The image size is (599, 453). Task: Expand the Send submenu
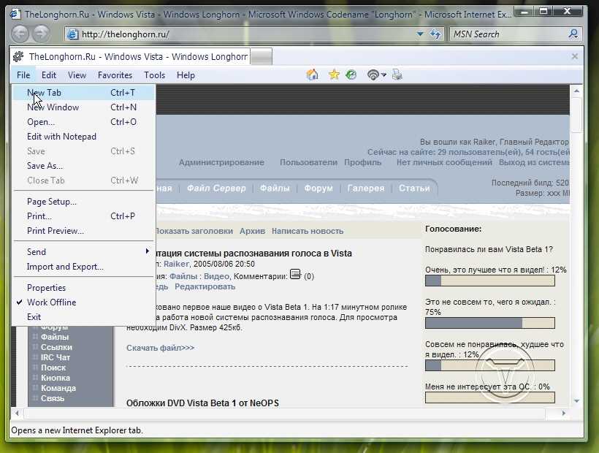84,252
